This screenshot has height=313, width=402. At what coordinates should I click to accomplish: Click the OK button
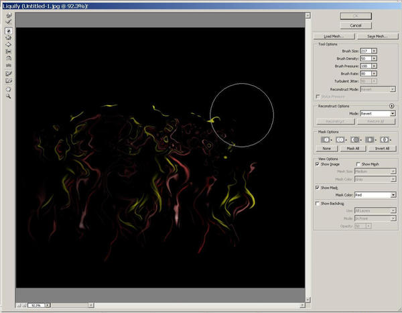(x=356, y=16)
